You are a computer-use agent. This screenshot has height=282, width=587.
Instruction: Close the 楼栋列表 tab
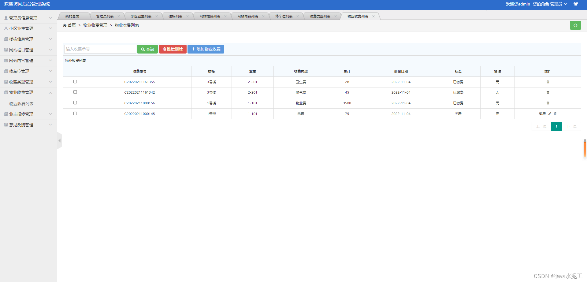click(x=188, y=16)
